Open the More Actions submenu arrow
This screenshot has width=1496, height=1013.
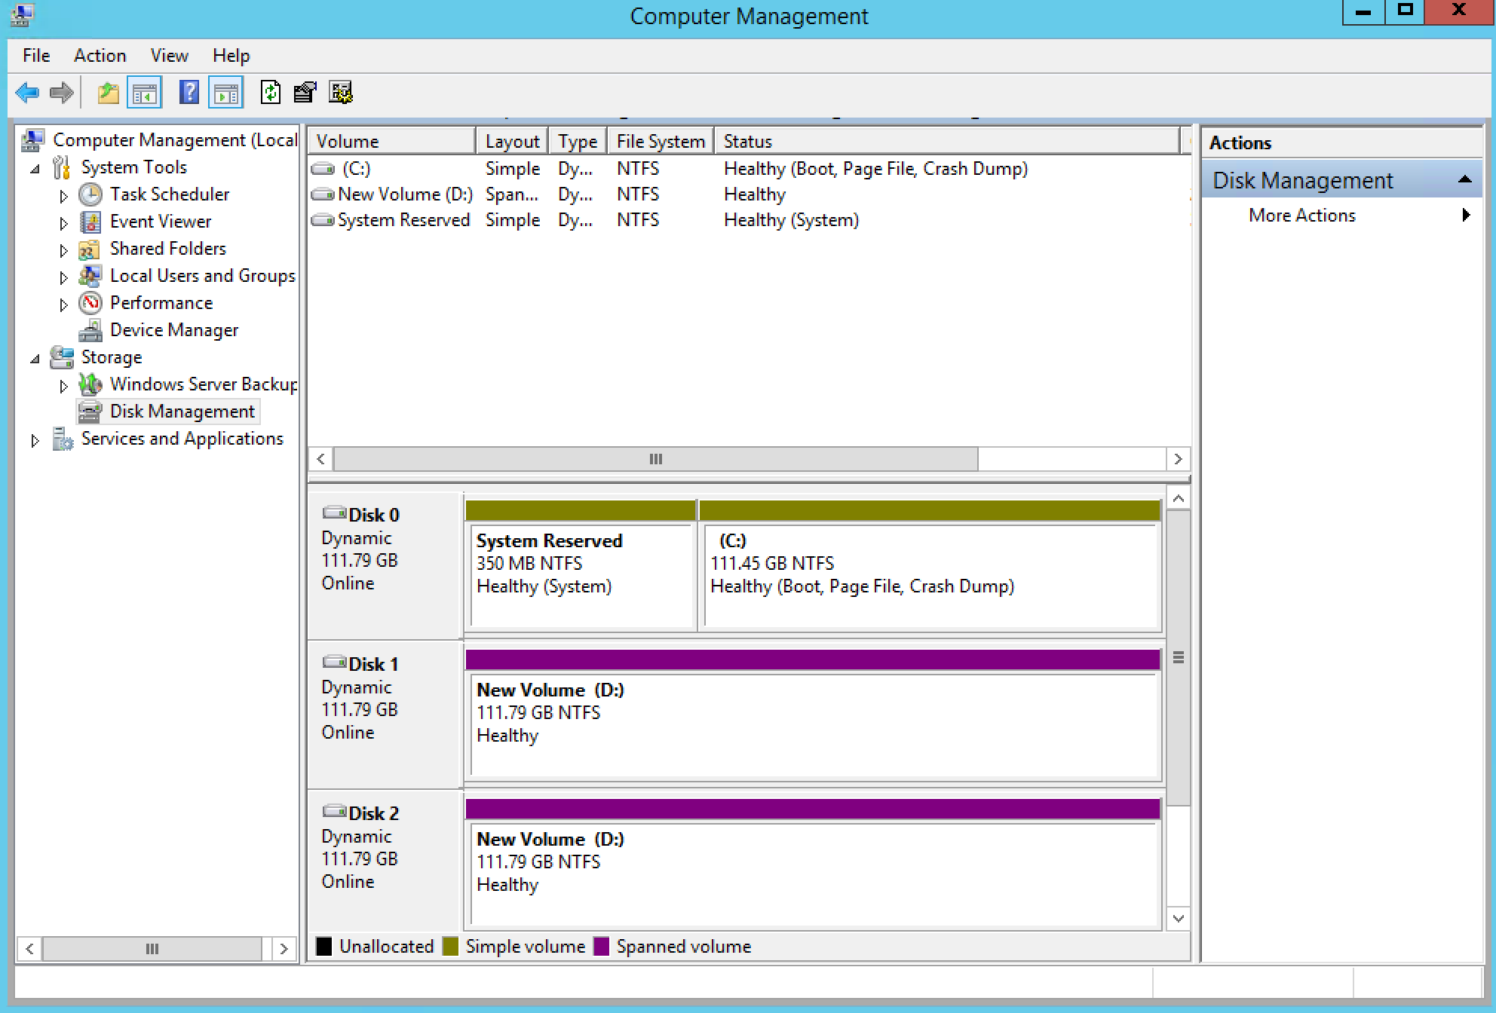point(1466,215)
